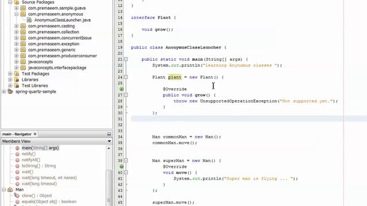This screenshot has height=206, width=367.
Task: Expand com.premaseem.generic package node
Action: coord(17,50)
